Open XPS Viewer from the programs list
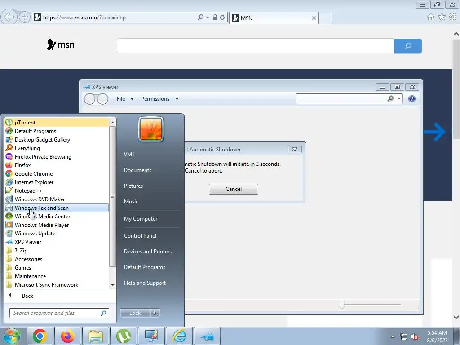This screenshot has height=345, width=460. click(57, 242)
